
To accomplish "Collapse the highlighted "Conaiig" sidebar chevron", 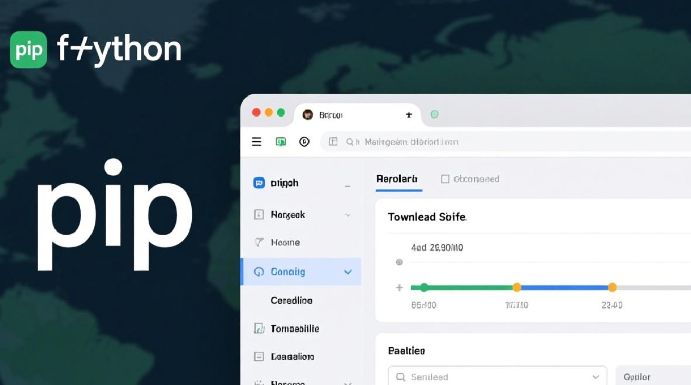I will pyautogui.click(x=348, y=272).
